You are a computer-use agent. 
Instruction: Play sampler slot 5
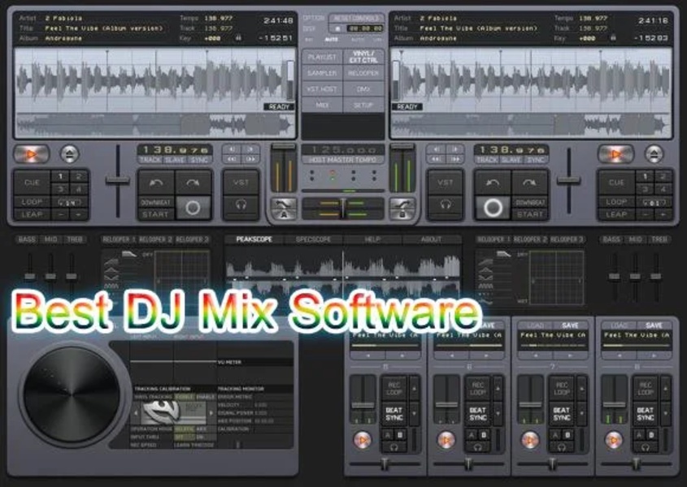[x=362, y=440]
